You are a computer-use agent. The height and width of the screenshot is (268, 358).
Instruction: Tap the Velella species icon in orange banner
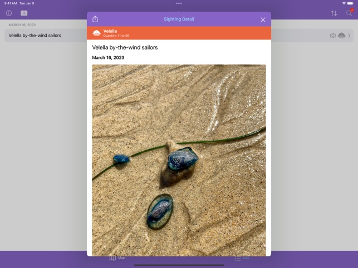(x=96, y=33)
